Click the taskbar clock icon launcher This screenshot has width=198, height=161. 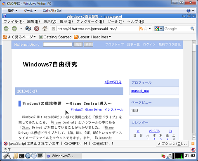pos(34,156)
